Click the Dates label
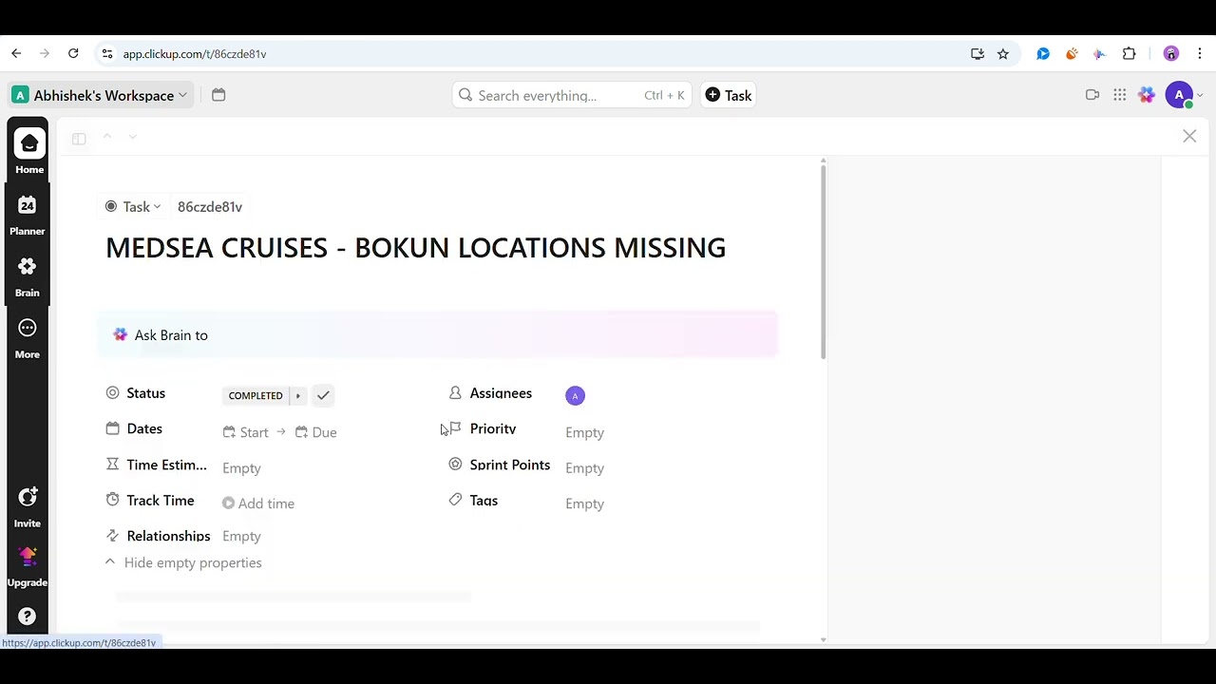 pyautogui.click(x=144, y=428)
